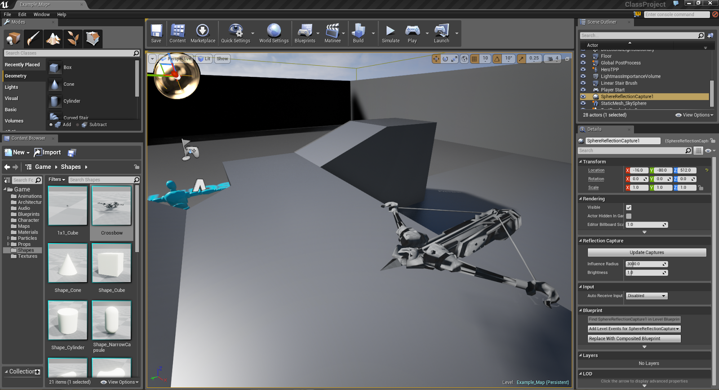
Task: Select the Landscape mode icon
Action: coord(53,39)
